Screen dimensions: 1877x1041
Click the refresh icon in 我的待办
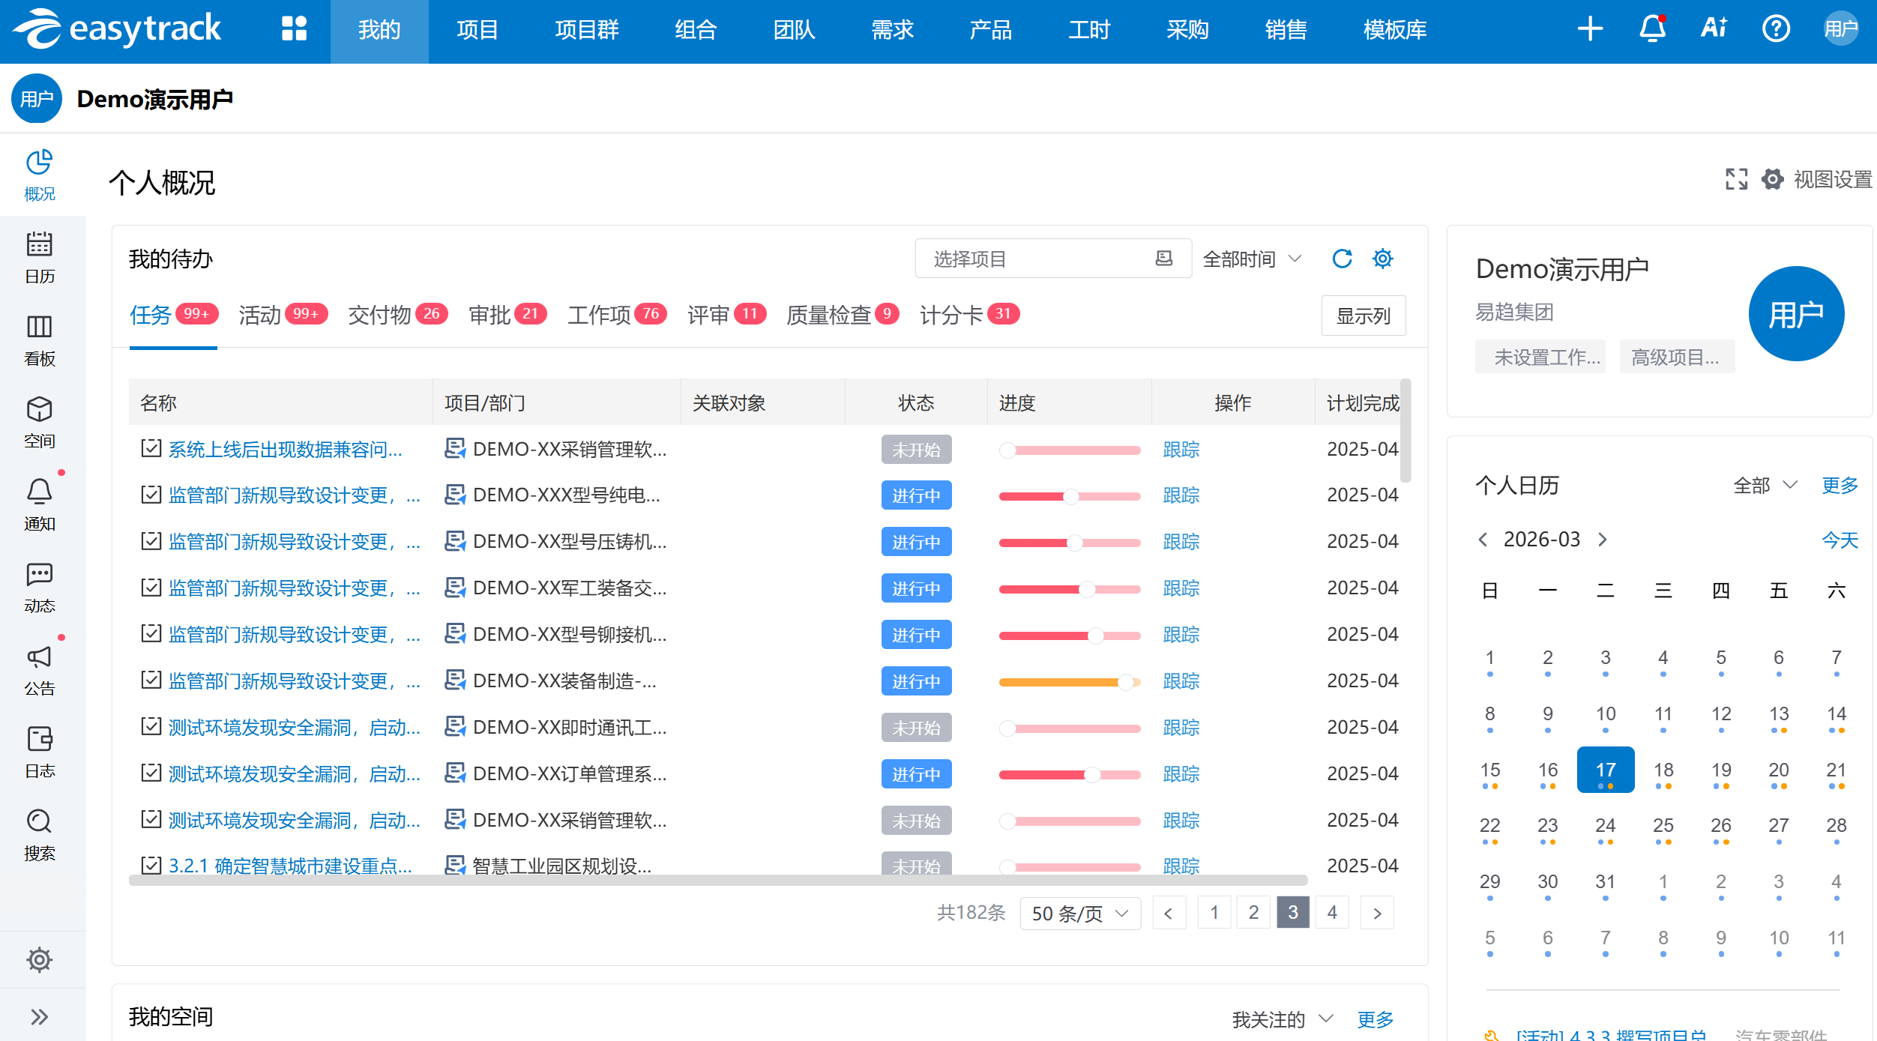1342,259
